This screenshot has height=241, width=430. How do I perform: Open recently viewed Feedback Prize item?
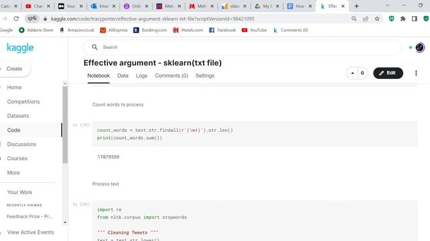pos(30,216)
